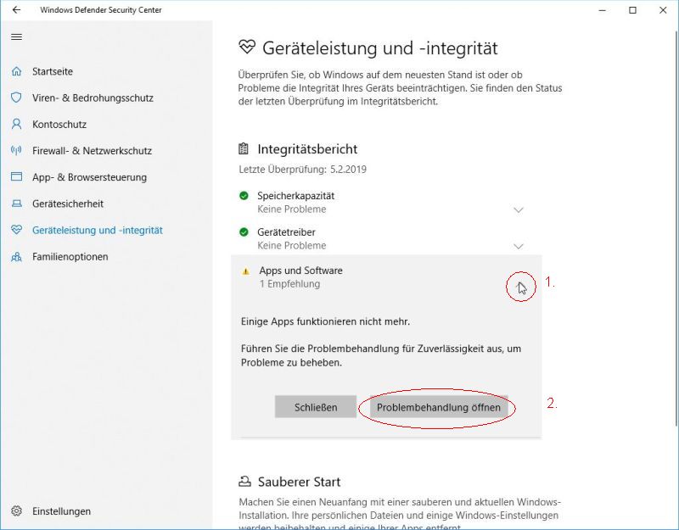The height and width of the screenshot is (530, 679).
Task: Click the App- & Browsersteuerung window icon
Action: [x=16, y=176]
